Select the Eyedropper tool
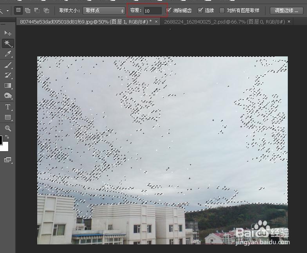The height and width of the screenshot is (253, 307). 8,54
